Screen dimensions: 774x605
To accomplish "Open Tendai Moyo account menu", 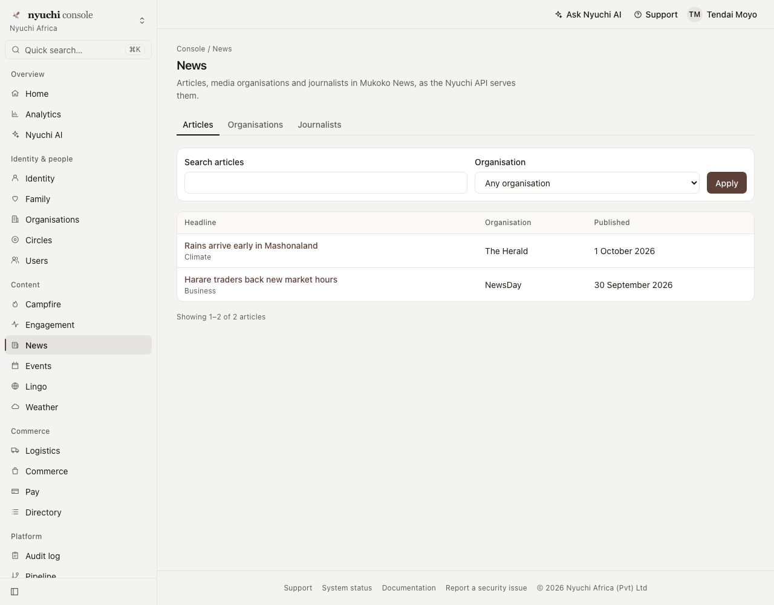I will (x=722, y=15).
